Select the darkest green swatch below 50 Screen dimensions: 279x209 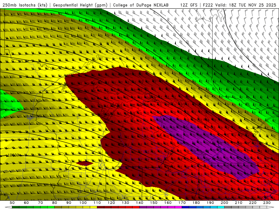pyautogui.click(x=16, y=207)
